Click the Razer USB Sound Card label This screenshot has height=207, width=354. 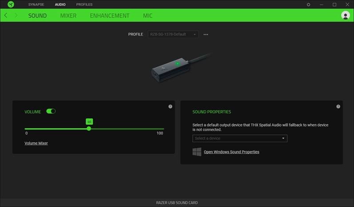click(x=177, y=203)
